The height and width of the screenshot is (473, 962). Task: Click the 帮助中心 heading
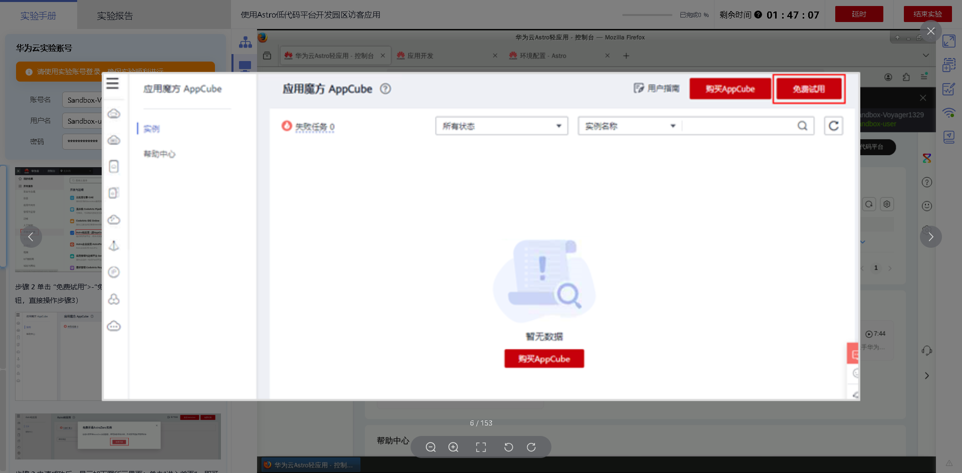[x=393, y=440]
